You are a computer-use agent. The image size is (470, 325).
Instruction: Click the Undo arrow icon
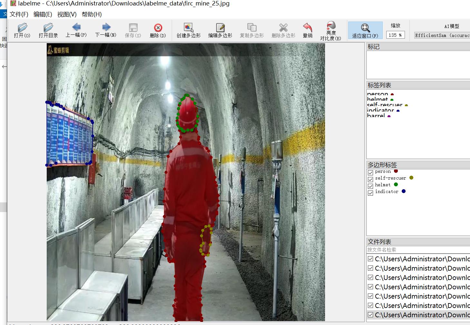point(307,30)
